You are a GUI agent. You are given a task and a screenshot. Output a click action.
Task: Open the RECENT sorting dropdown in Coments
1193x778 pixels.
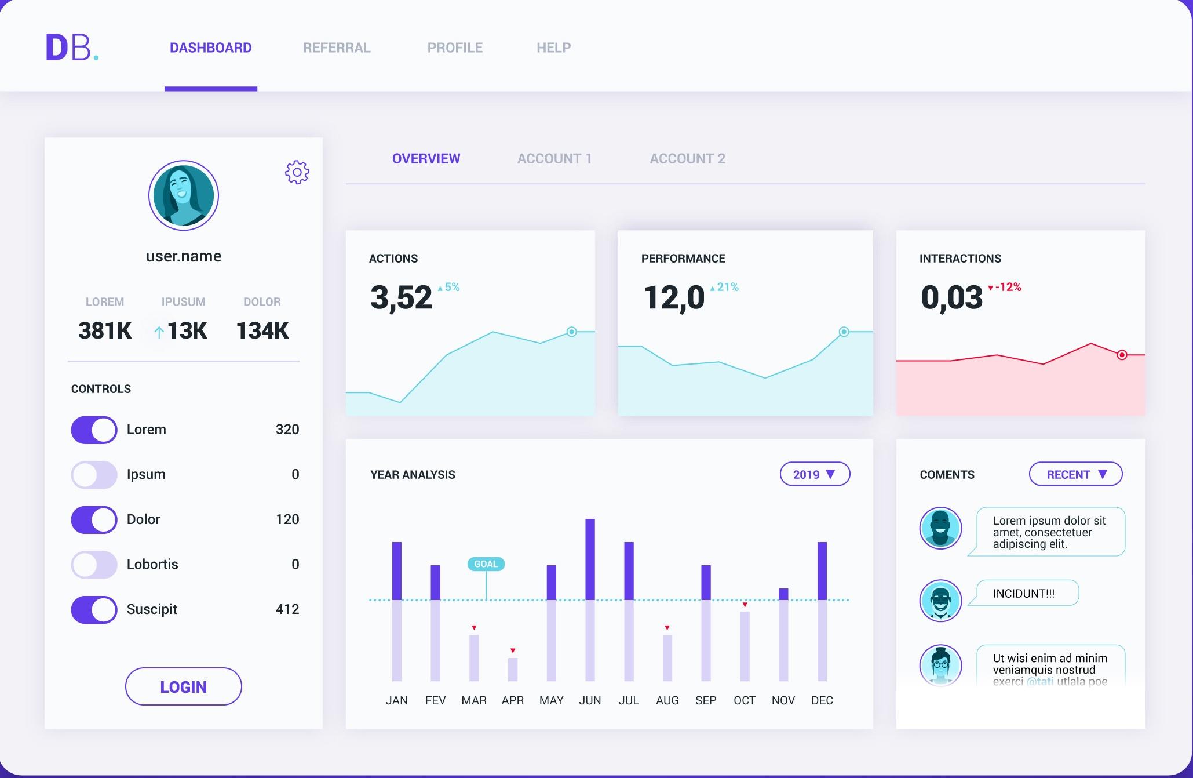coord(1075,474)
